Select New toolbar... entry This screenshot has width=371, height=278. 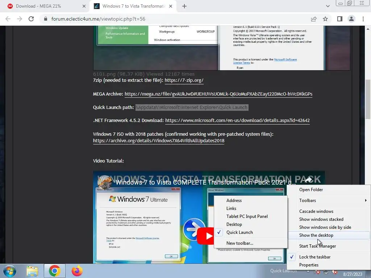pos(251,243)
